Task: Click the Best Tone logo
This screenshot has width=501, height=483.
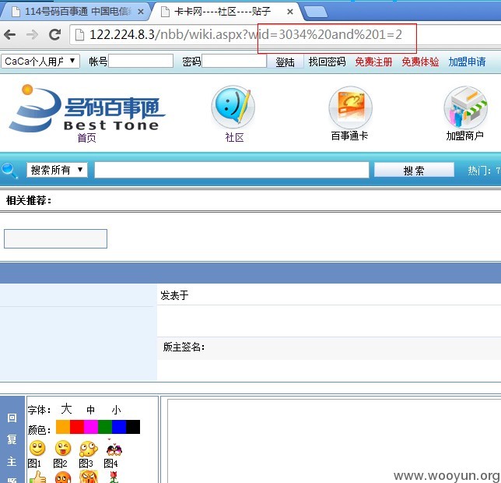Action: (87, 109)
